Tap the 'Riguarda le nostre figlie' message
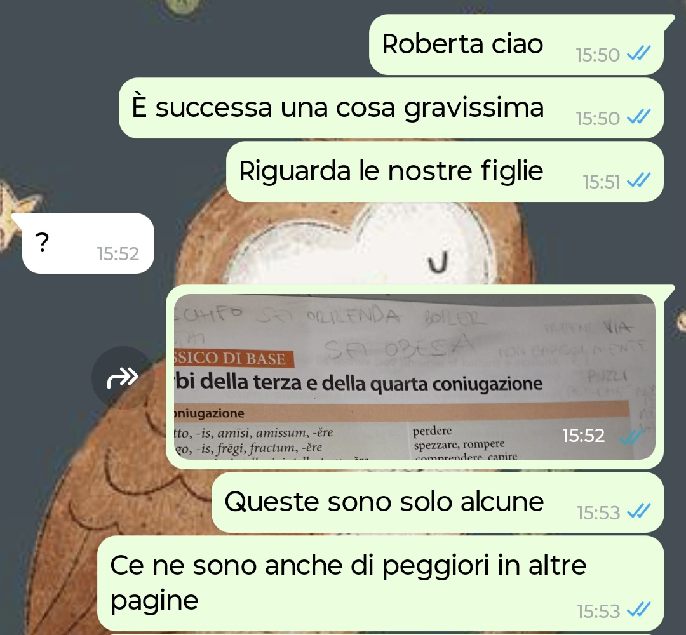Image resolution: width=686 pixels, height=635 pixels. tap(445, 171)
